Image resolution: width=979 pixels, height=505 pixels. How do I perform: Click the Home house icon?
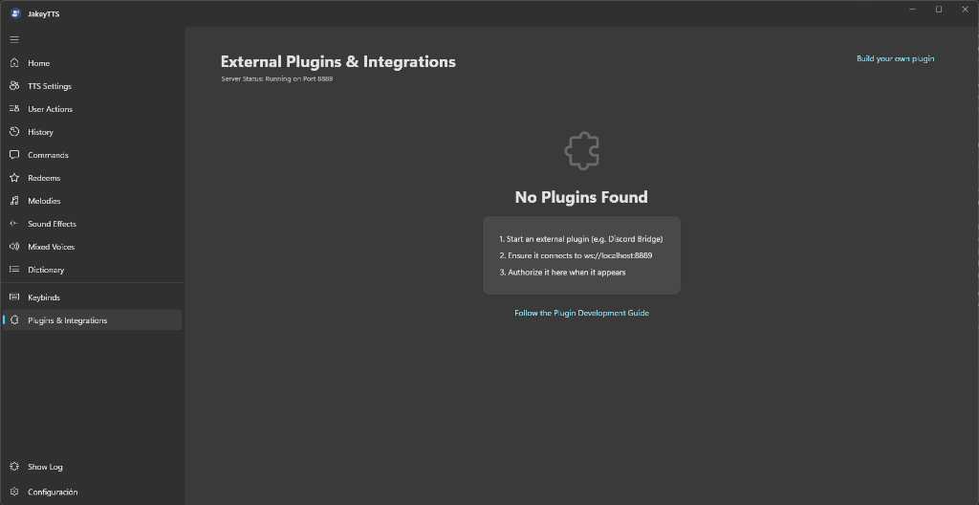click(14, 63)
